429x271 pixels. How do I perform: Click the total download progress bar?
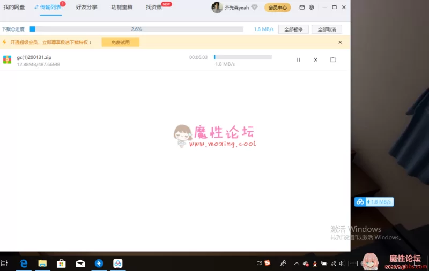[137, 29]
